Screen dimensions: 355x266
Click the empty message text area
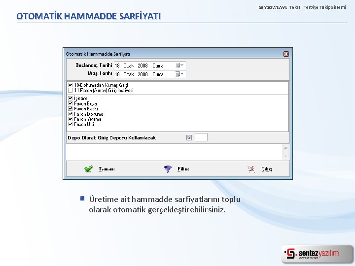175,152
